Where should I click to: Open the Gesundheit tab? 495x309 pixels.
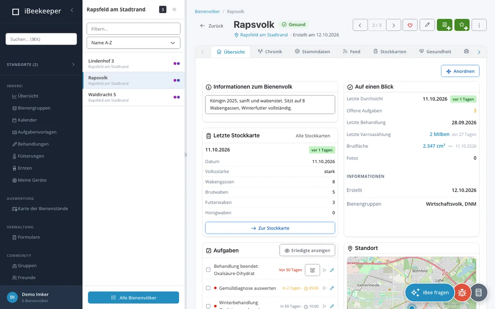435,51
